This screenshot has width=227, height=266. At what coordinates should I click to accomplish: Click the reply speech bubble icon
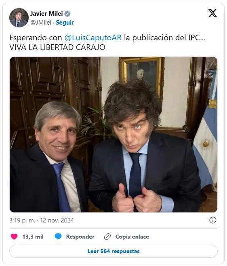pos(58,237)
